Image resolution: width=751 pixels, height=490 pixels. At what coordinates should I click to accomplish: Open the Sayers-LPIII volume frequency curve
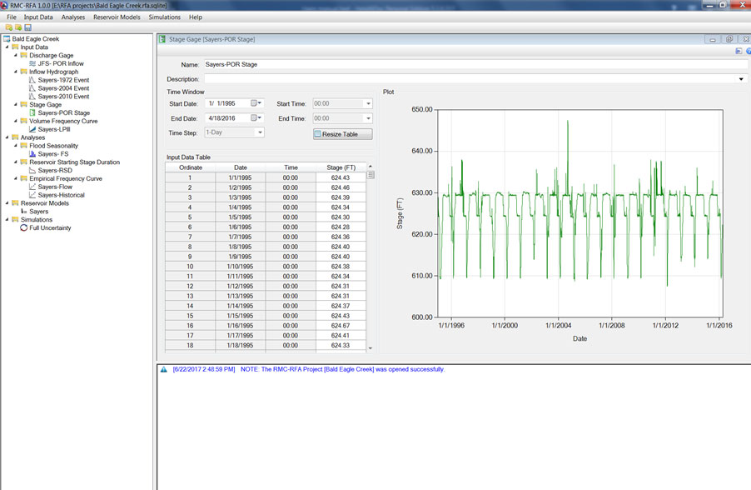pyautogui.click(x=52, y=129)
